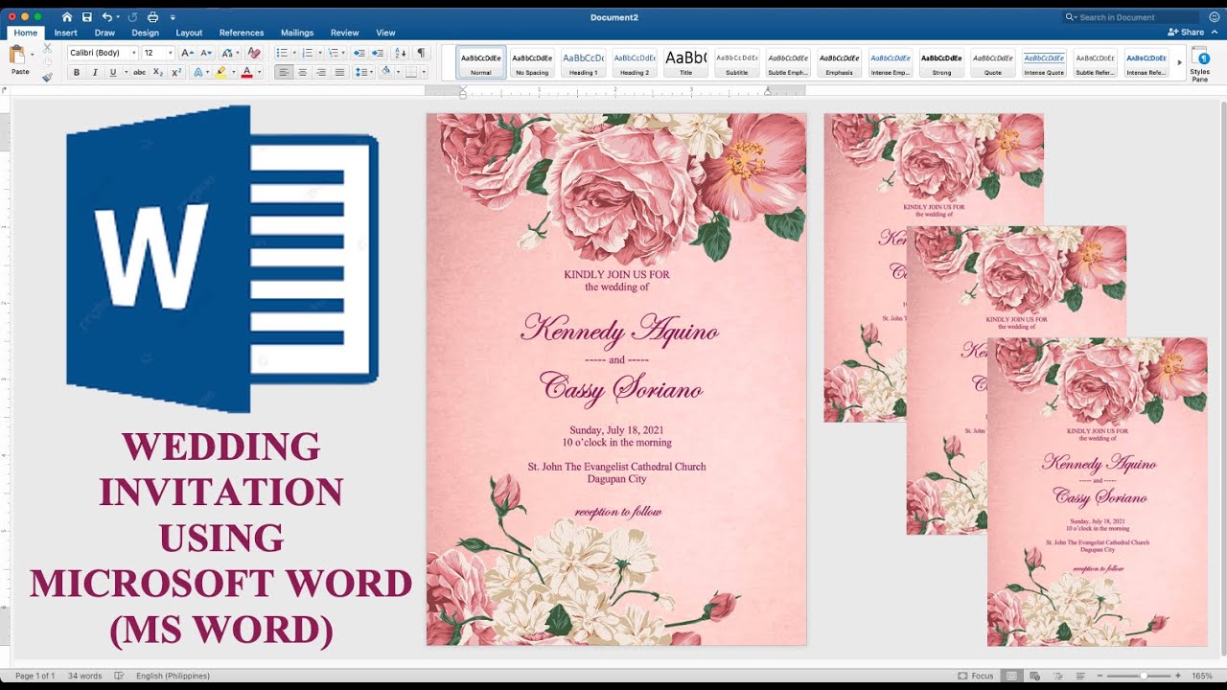Toggle italic formatting
Screen dimensions: 1227x690
(x=94, y=72)
